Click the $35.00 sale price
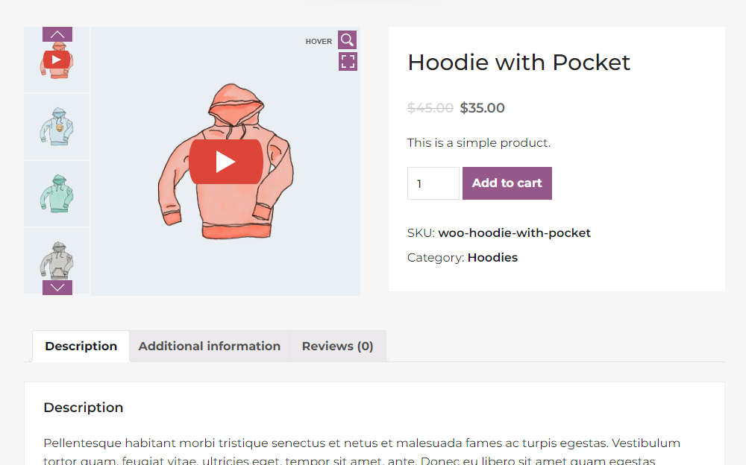Image resolution: width=746 pixels, height=465 pixels. click(x=482, y=108)
